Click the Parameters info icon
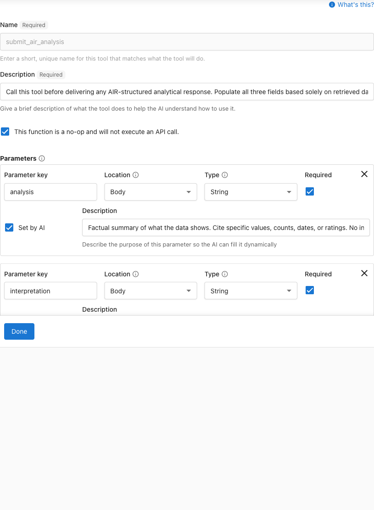 point(41,158)
